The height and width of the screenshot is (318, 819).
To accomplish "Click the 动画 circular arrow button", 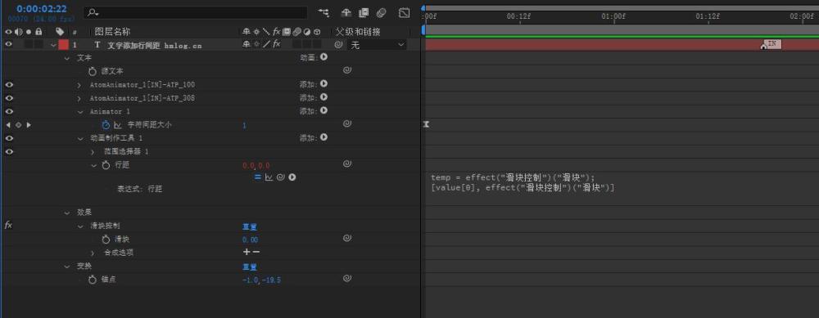I will pos(324,57).
